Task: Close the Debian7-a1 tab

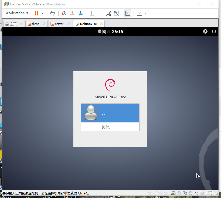Action: click(101, 24)
